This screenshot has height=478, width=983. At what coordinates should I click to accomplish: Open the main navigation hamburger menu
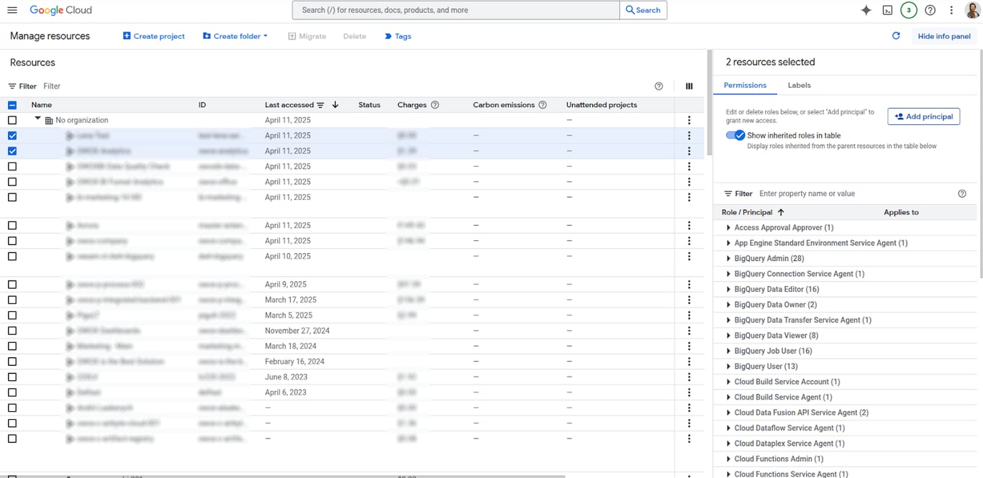coord(12,10)
